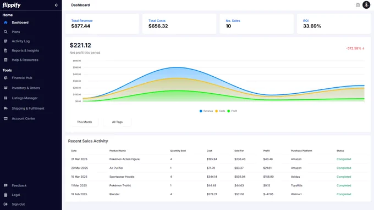This screenshot has height=210, width=374.
Task: Open the This Month period dropdown
Action: pos(85,122)
